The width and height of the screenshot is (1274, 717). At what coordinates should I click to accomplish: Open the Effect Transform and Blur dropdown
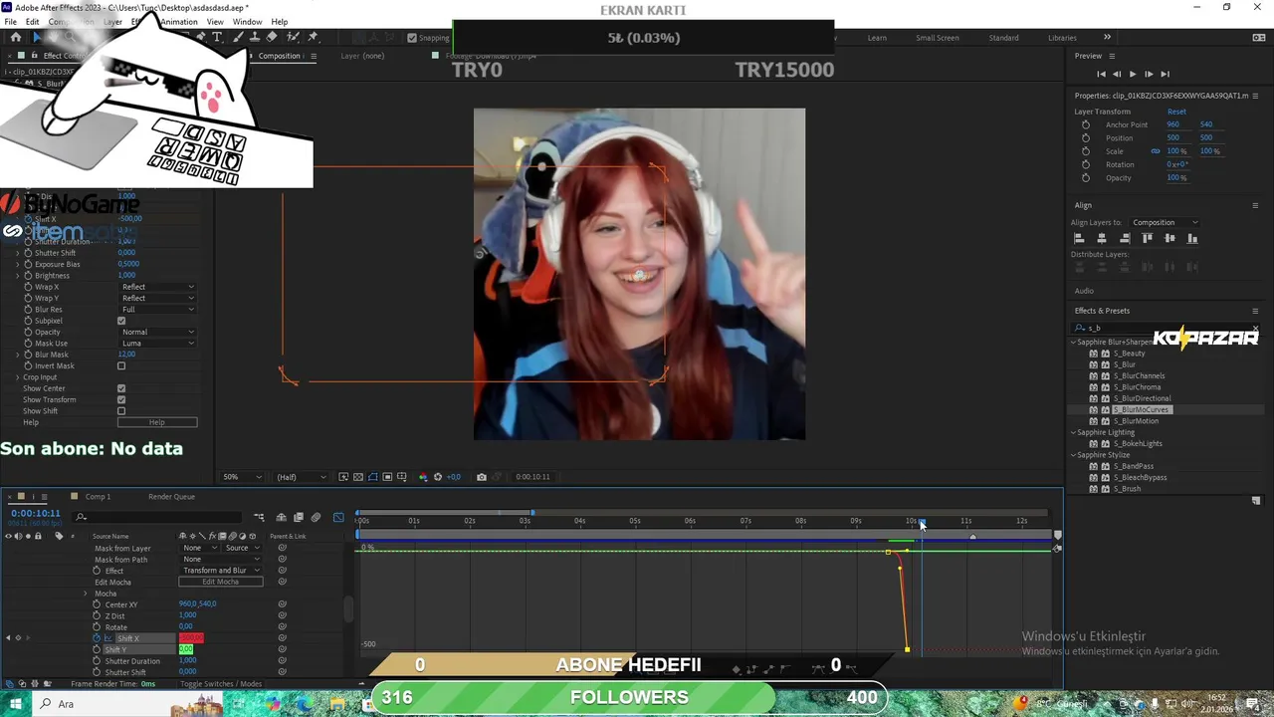pos(221,571)
